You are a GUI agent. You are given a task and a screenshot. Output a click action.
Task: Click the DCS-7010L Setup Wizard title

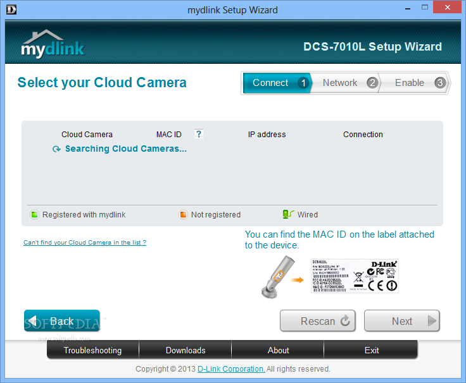point(372,47)
